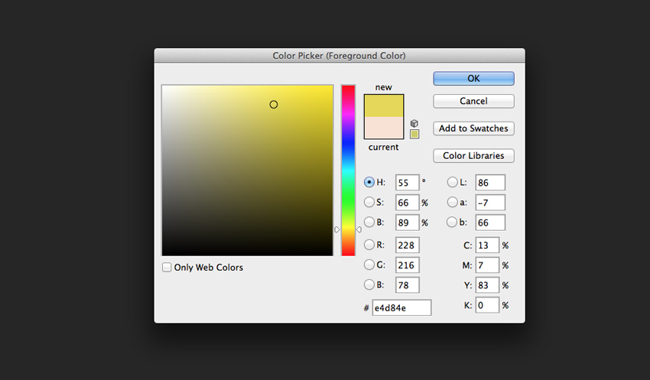650x380 pixels.
Task: Open Color Libraries
Action: pyautogui.click(x=473, y=156)
